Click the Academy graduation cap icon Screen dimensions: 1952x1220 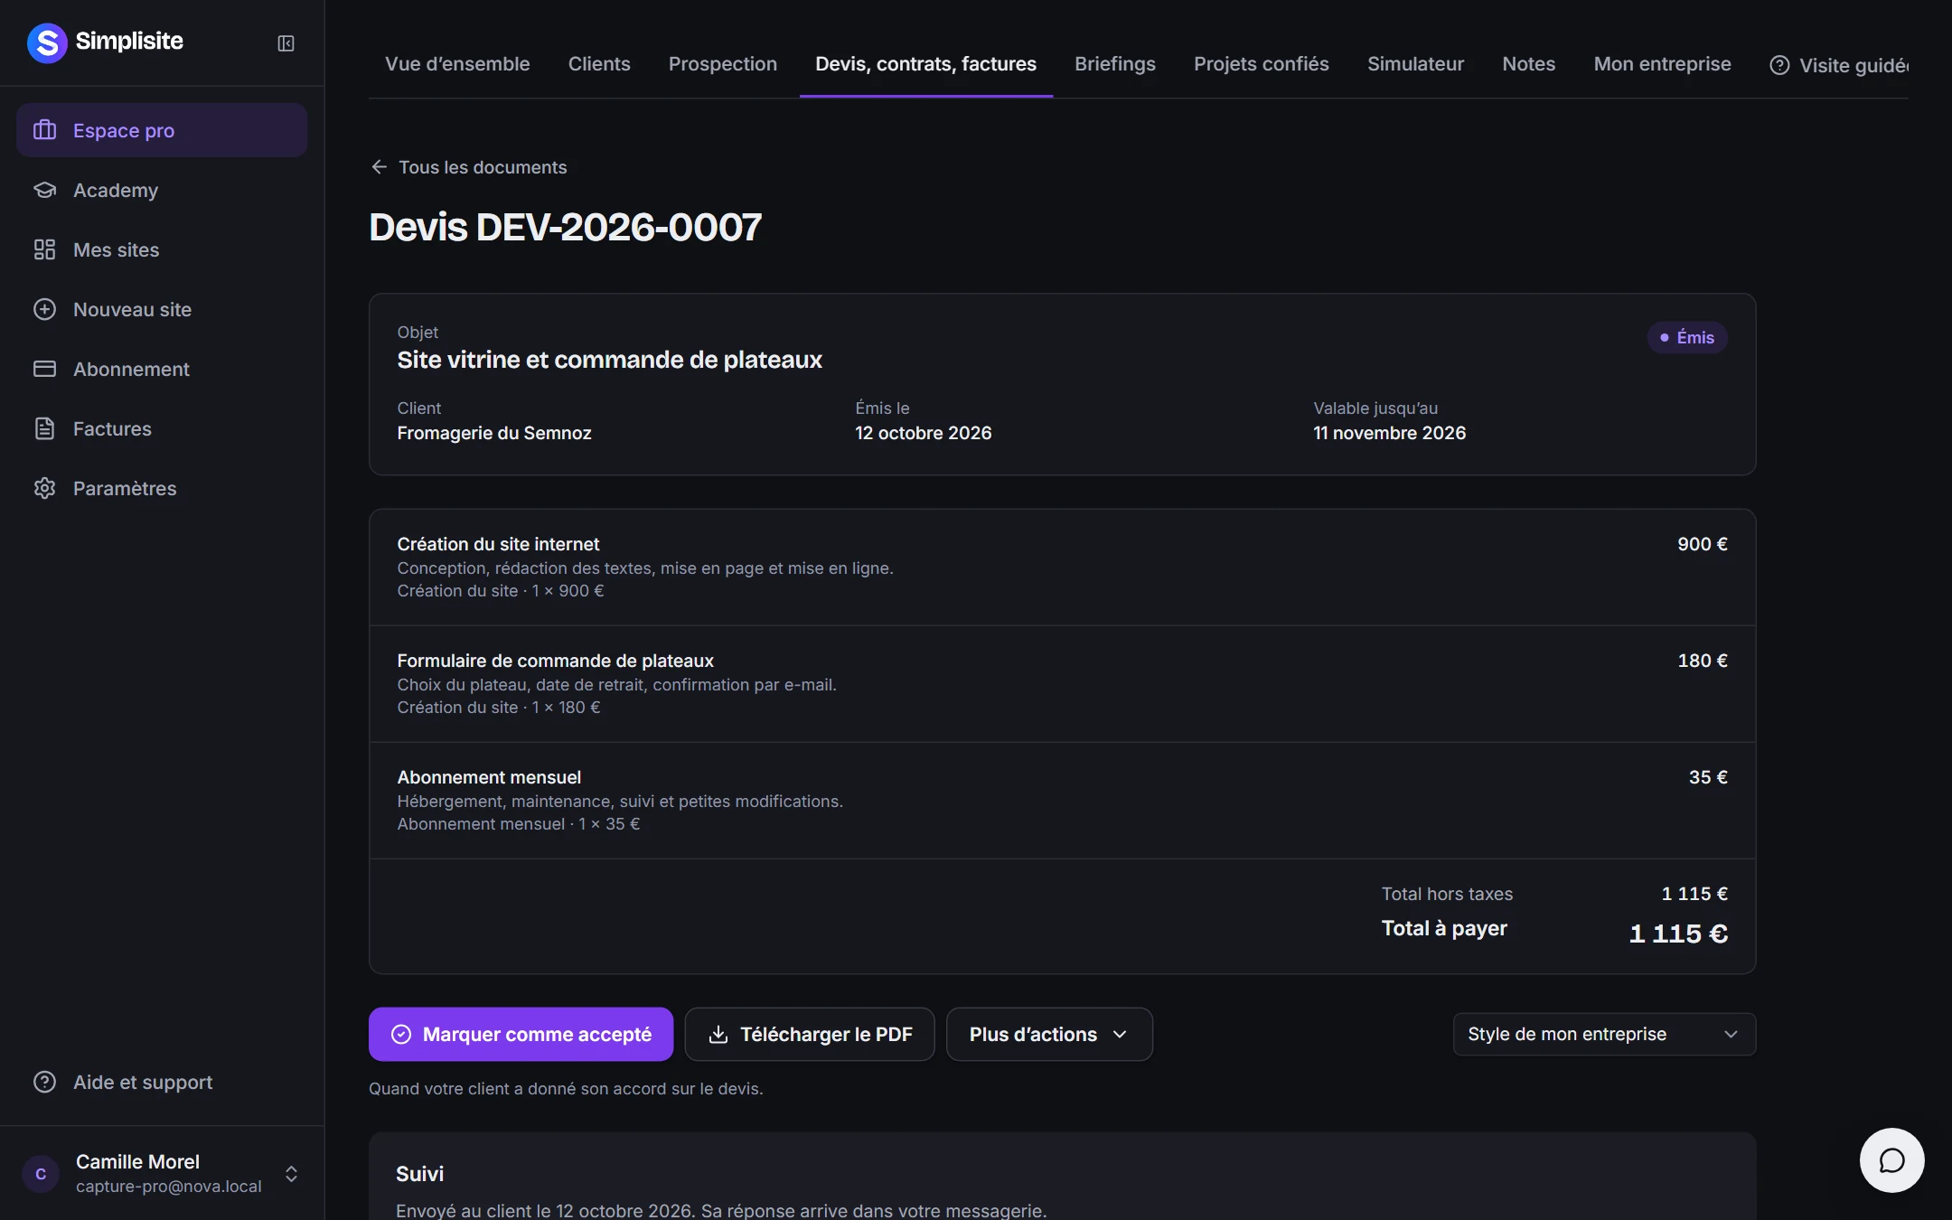click(44, 190)
